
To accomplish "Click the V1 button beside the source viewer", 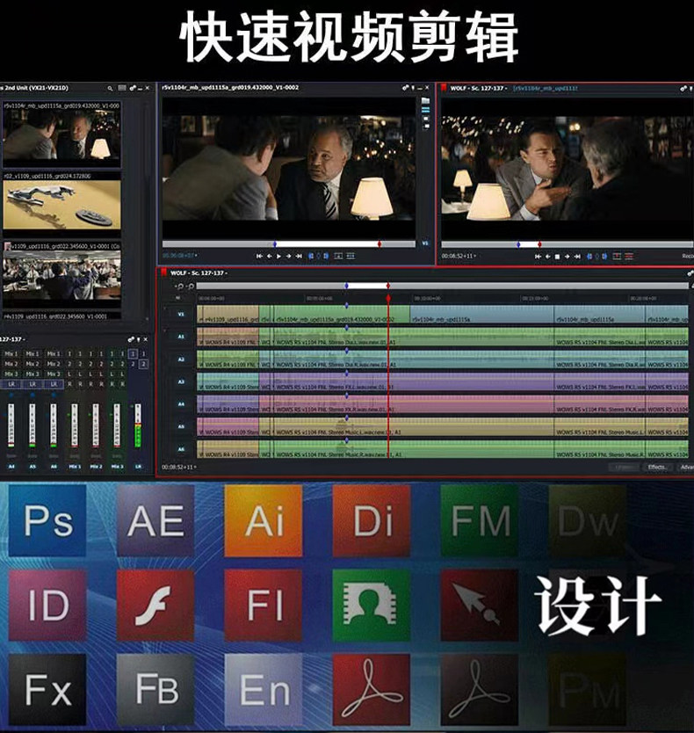I will pos(425,243).
